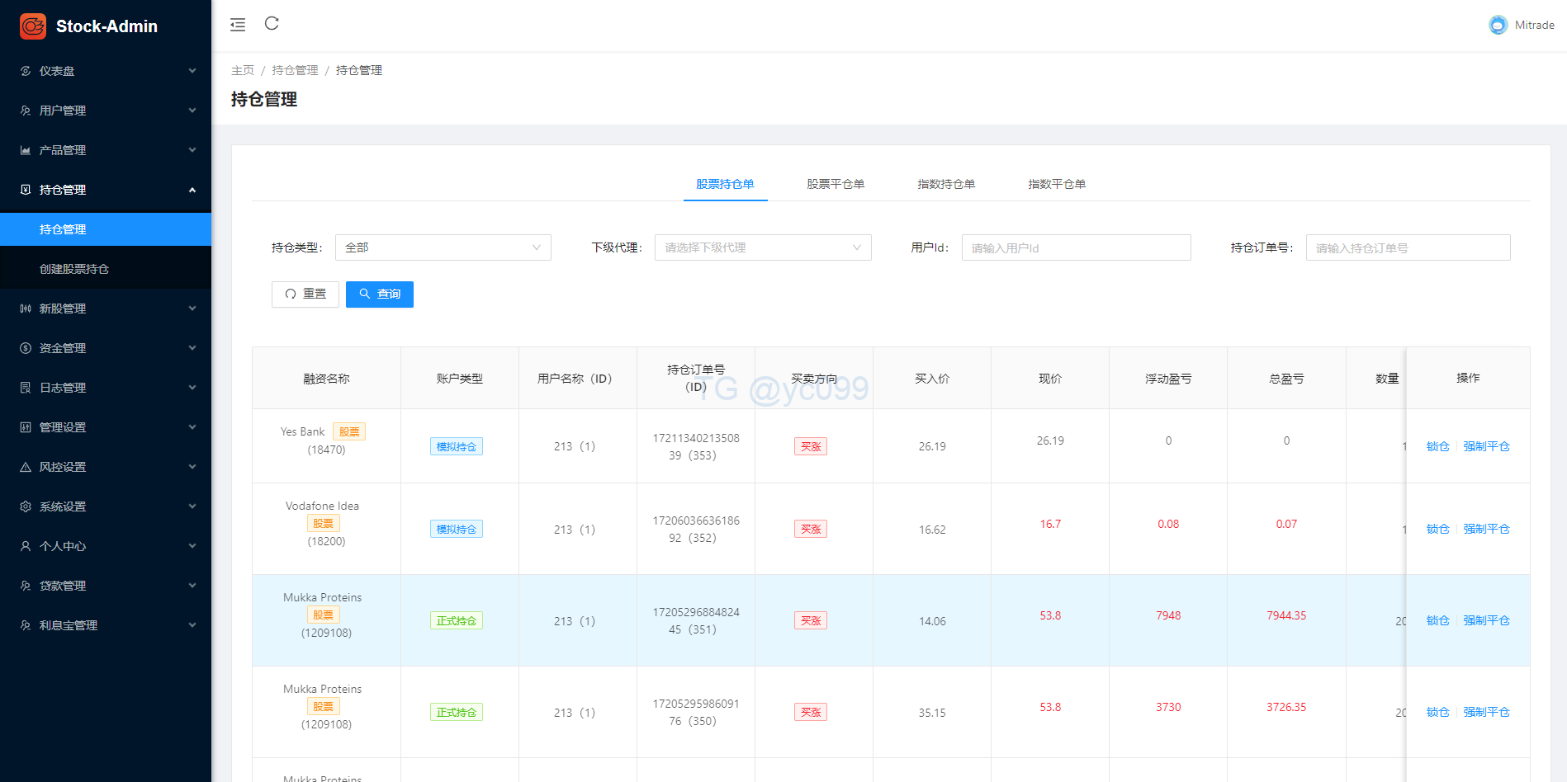Click 强制平仓 for the Yes Bank row
Viewport: 1567px width, 782px height.
[x=1486, y=446]
